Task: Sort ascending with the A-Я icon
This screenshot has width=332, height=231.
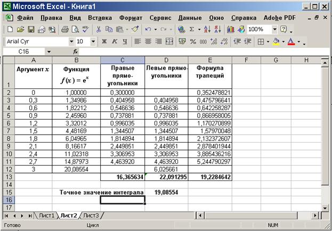Action: 207,29
